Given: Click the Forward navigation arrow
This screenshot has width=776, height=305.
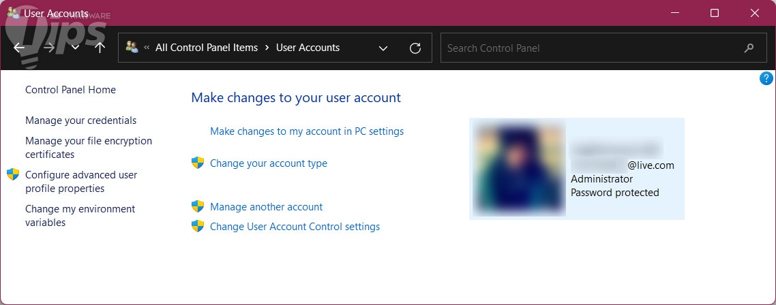Looking at the screenshot, I should pyautogui.click(x=49, y=48).
